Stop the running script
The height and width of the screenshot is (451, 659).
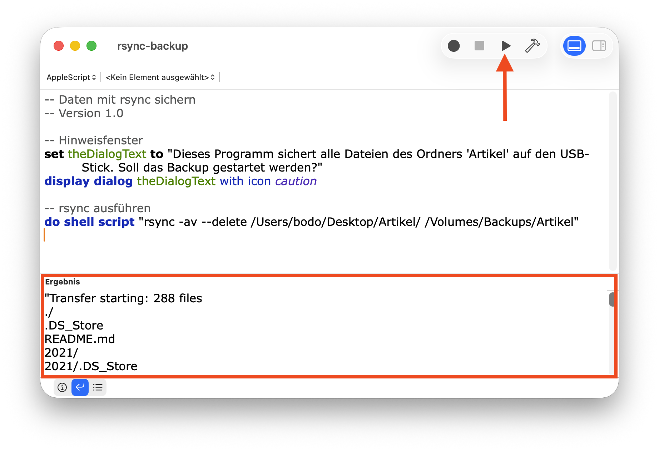(x=479, y=46)
